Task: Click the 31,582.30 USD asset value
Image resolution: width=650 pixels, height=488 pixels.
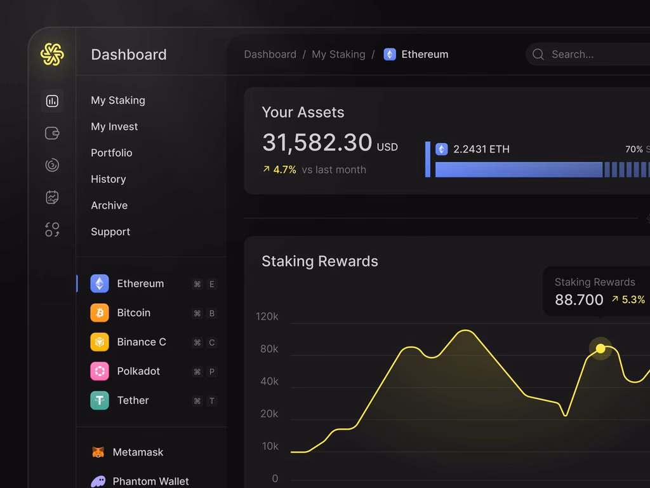Action: 330,143
